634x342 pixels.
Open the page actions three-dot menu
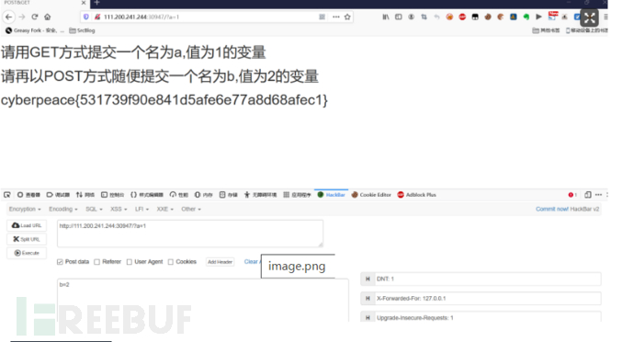click(336, 17)
